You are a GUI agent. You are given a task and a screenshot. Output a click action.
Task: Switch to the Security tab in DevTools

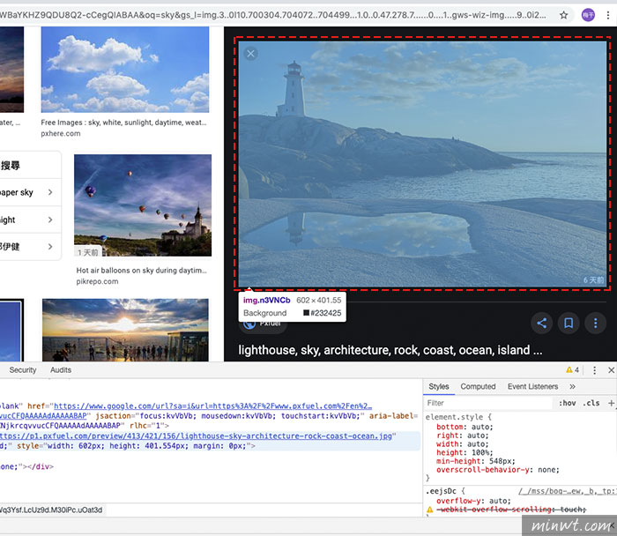[23, 370]
